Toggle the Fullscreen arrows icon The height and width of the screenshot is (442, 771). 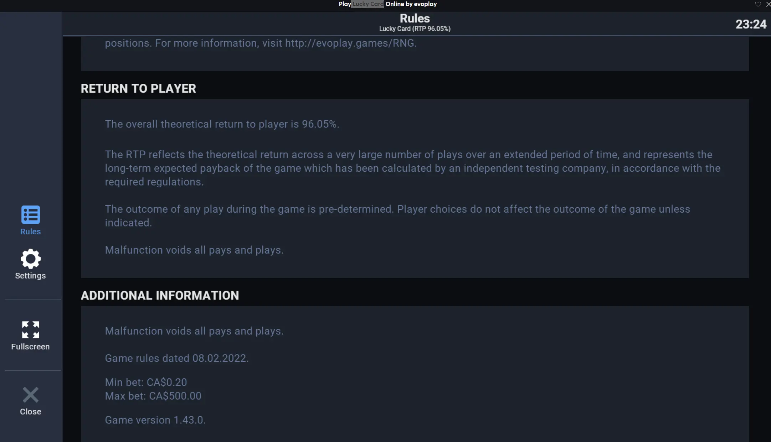pyautogui.click(x=31, y=330)
